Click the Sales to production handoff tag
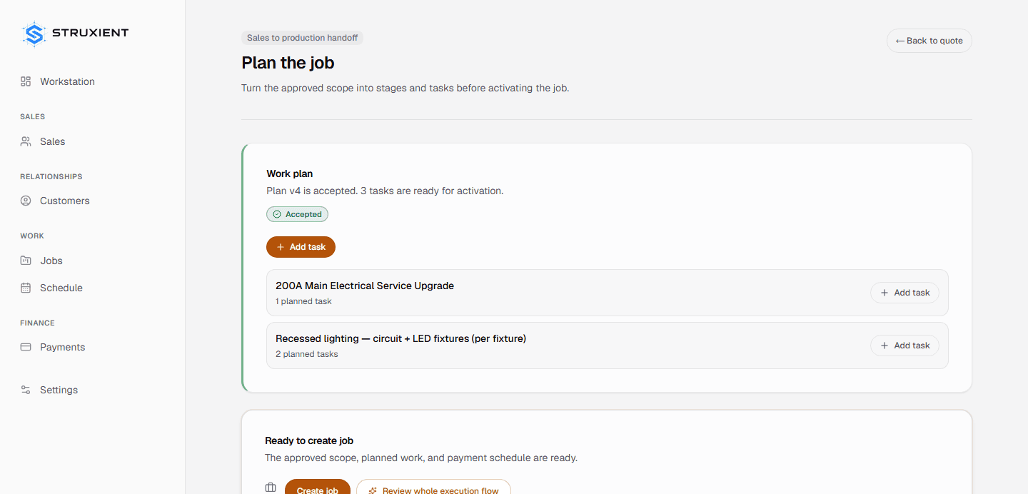 pos(302,38)
